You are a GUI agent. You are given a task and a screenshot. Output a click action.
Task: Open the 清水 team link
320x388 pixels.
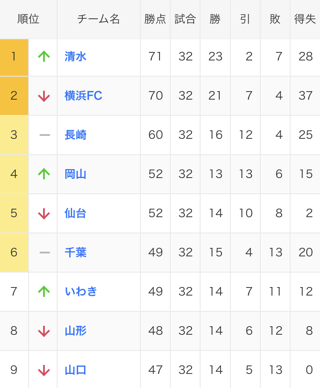[76, 57]
